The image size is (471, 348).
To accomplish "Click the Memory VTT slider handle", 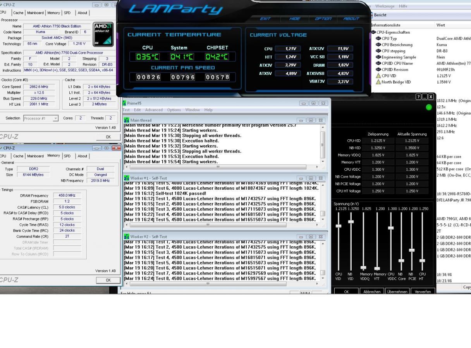I will pyautogui.click(x=377, y=268).
